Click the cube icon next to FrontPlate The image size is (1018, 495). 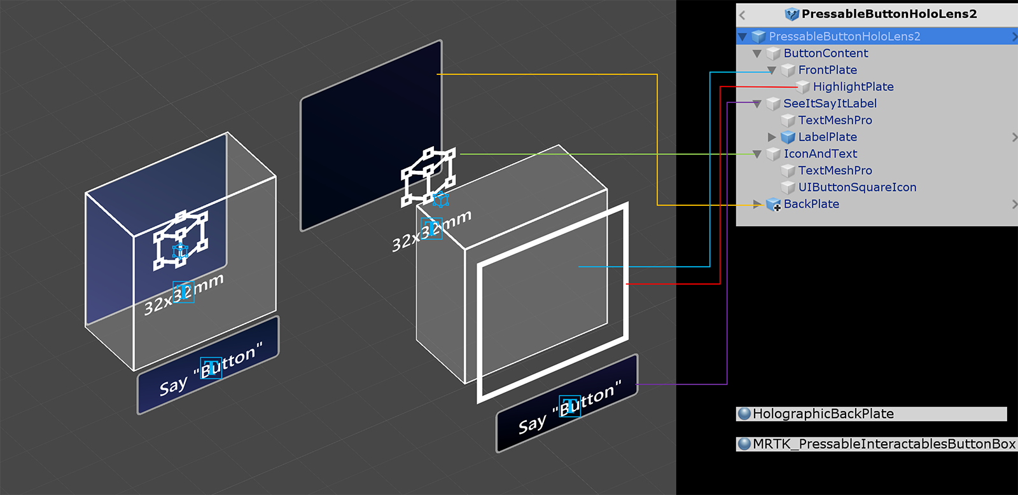[788, 70]
